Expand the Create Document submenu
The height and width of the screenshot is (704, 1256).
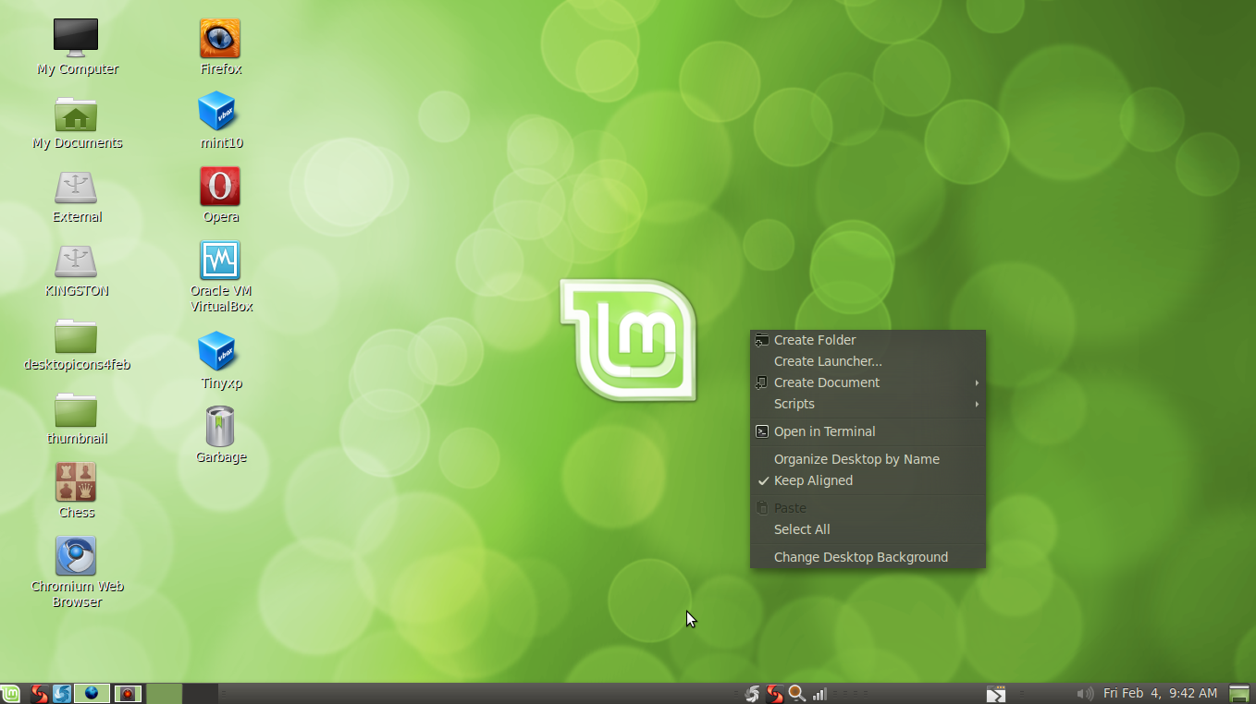point(827,382)
